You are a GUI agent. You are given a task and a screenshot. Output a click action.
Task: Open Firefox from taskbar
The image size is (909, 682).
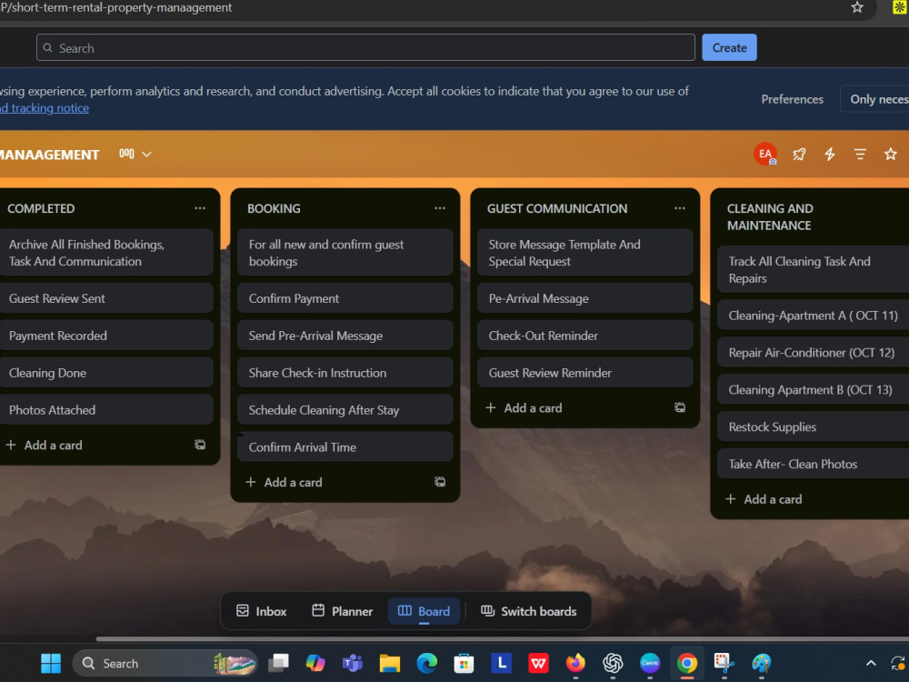pyautogui.click(x=575, y=663)
